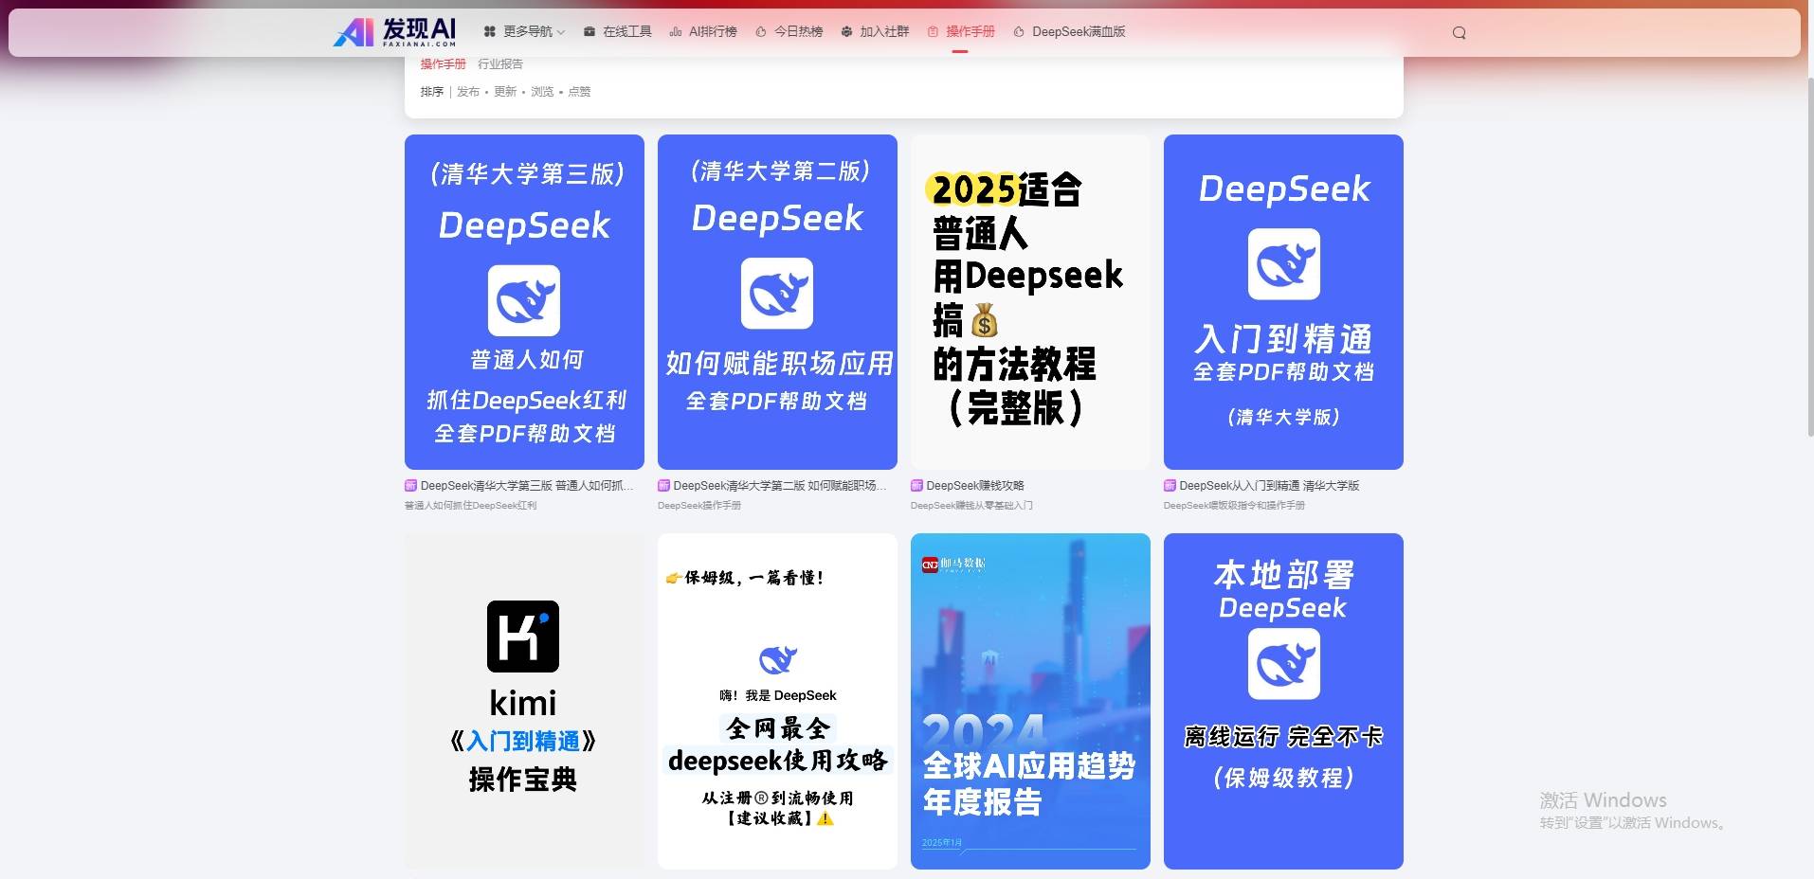Click the 新 badge before DeepSeek清华大学第二版

pyautogui.click(x=663, y=485)
